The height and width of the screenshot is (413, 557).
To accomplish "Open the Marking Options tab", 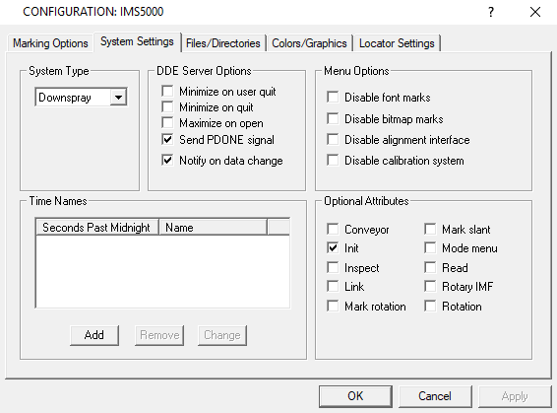I will (50, 43).
